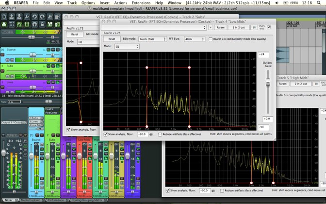
Task: Click the FX button on Subs track panel
Action: pos(58,66)
